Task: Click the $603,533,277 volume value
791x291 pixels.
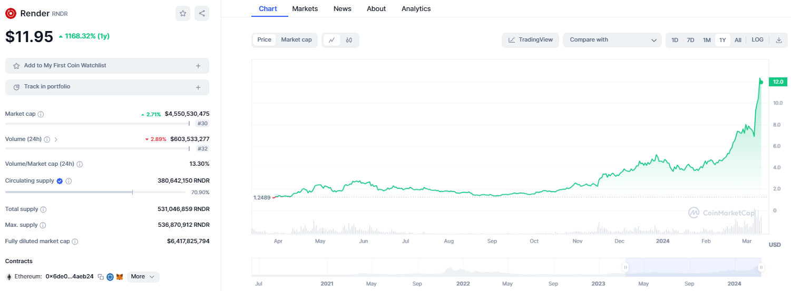Action: (x=190, y=139)
